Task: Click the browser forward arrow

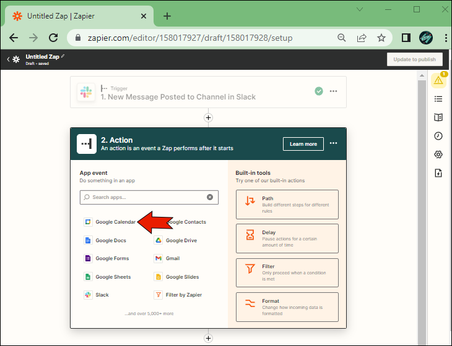Action: coord(33,38)
